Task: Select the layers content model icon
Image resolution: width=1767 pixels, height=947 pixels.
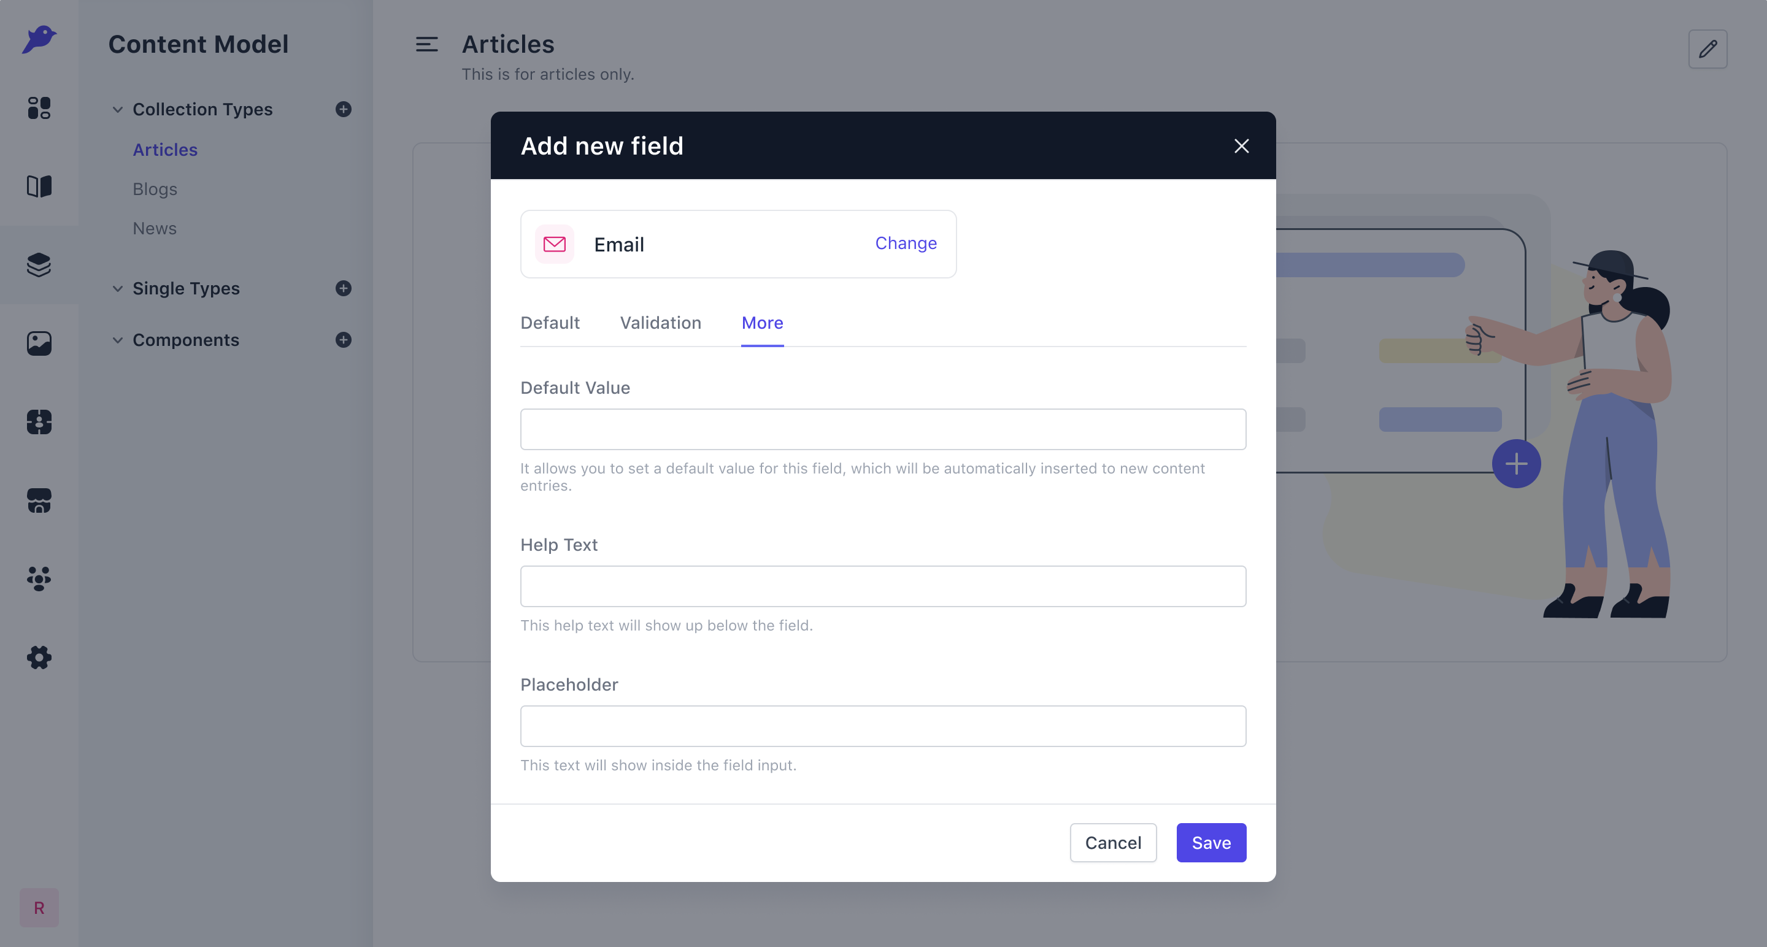Action: [39, 265]
